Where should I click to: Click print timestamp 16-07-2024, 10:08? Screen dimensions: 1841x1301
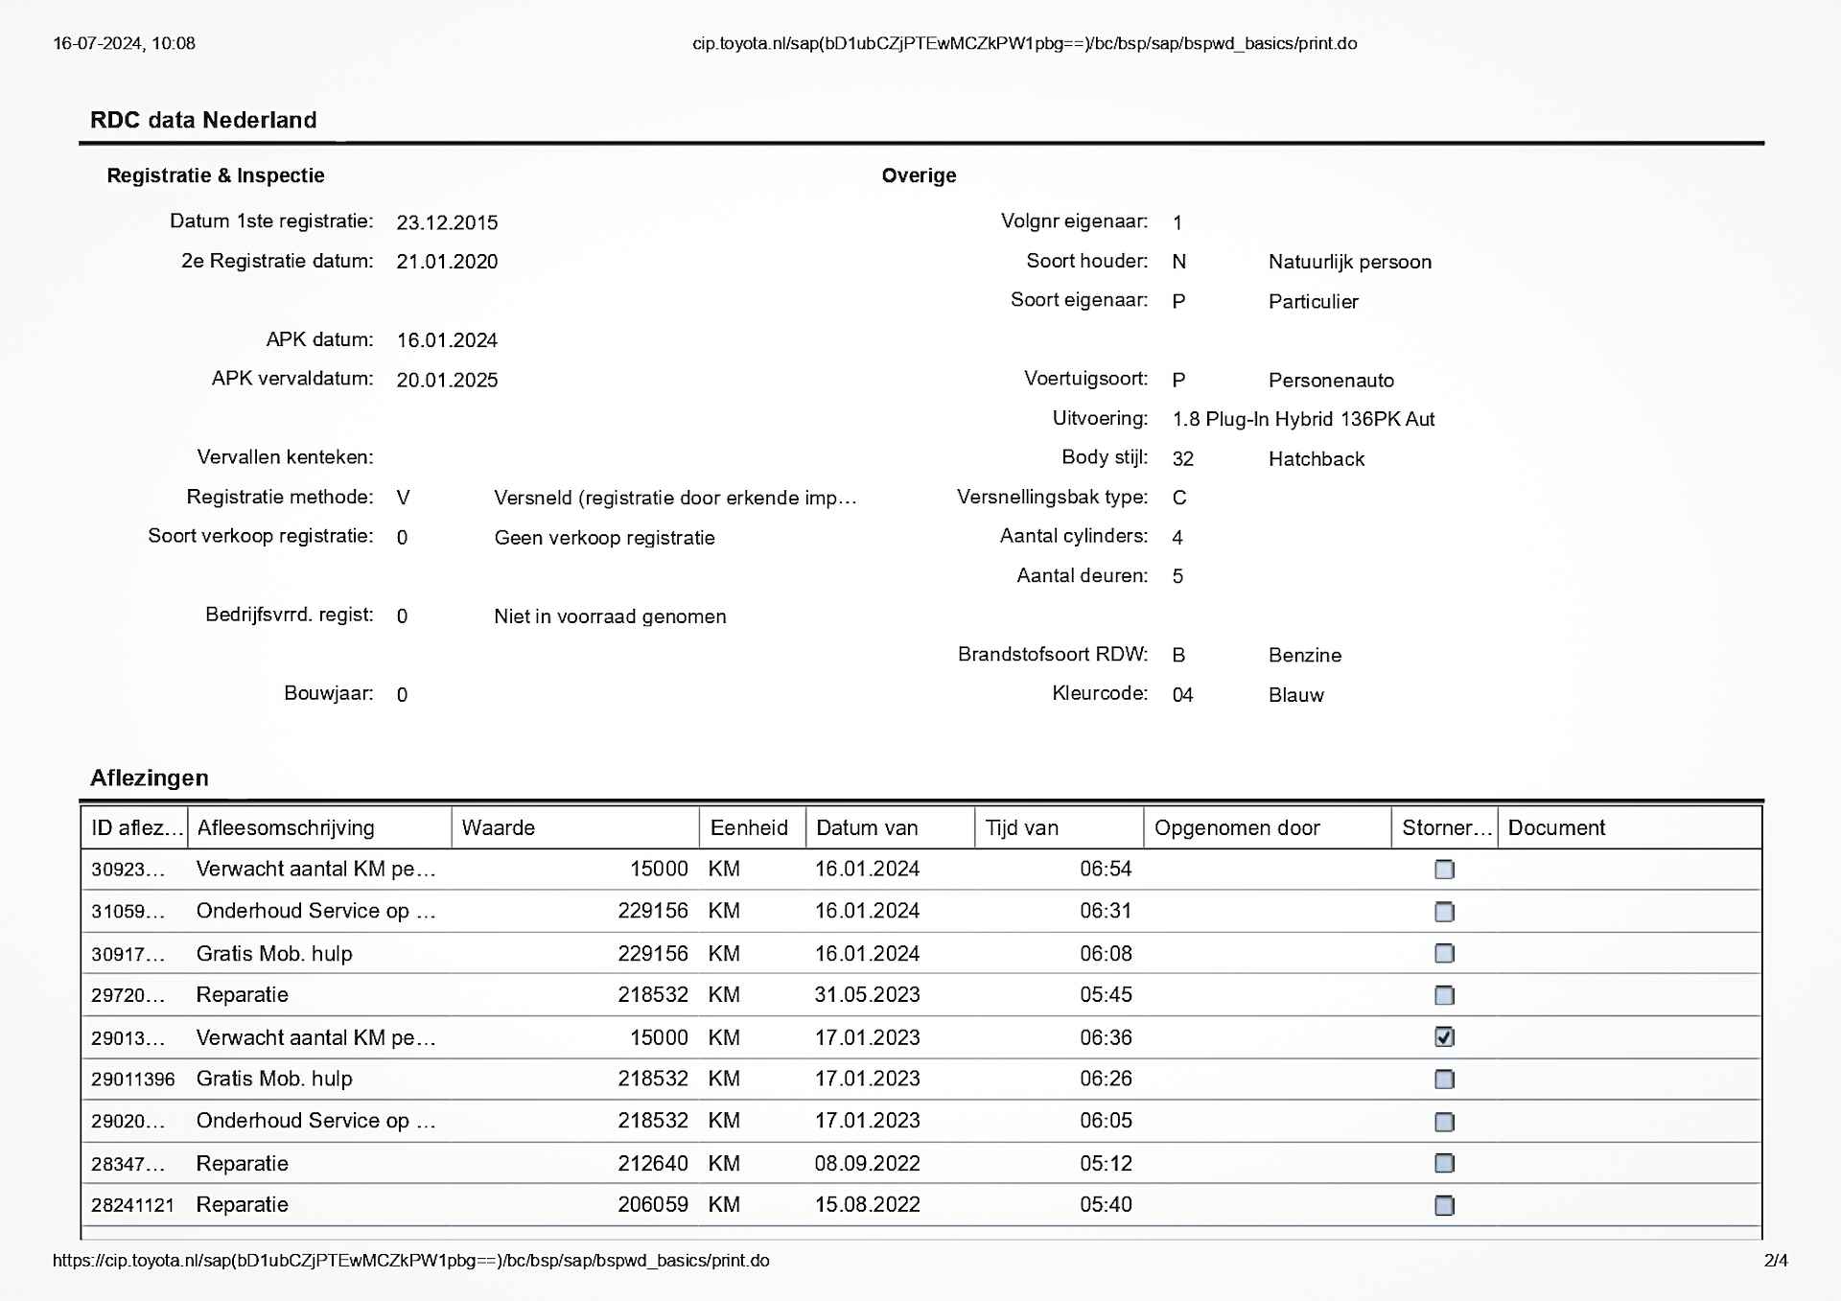click(x=124, y=43)
